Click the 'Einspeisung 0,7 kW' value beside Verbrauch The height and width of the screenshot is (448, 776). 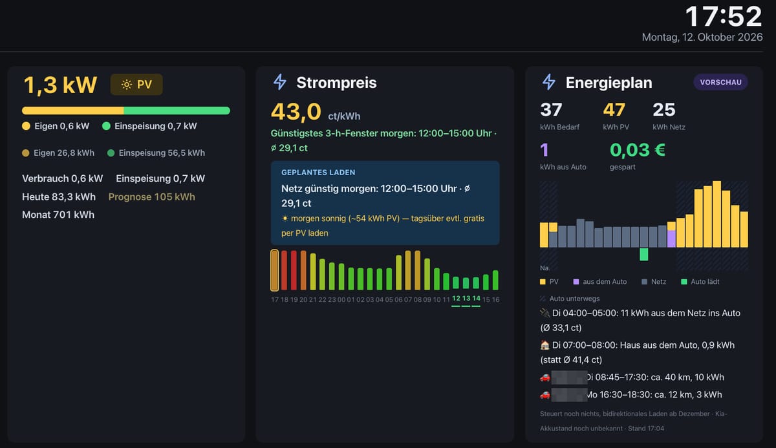click(x=160, y=178)
